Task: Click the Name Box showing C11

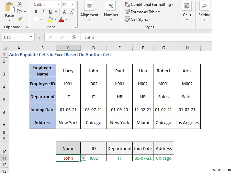Action: pos(16,37)
